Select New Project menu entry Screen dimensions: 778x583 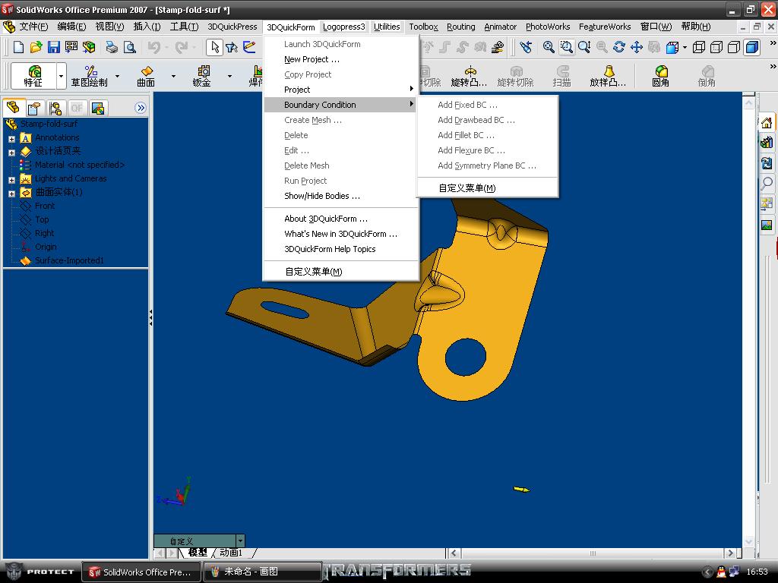[x=341, y=59]
